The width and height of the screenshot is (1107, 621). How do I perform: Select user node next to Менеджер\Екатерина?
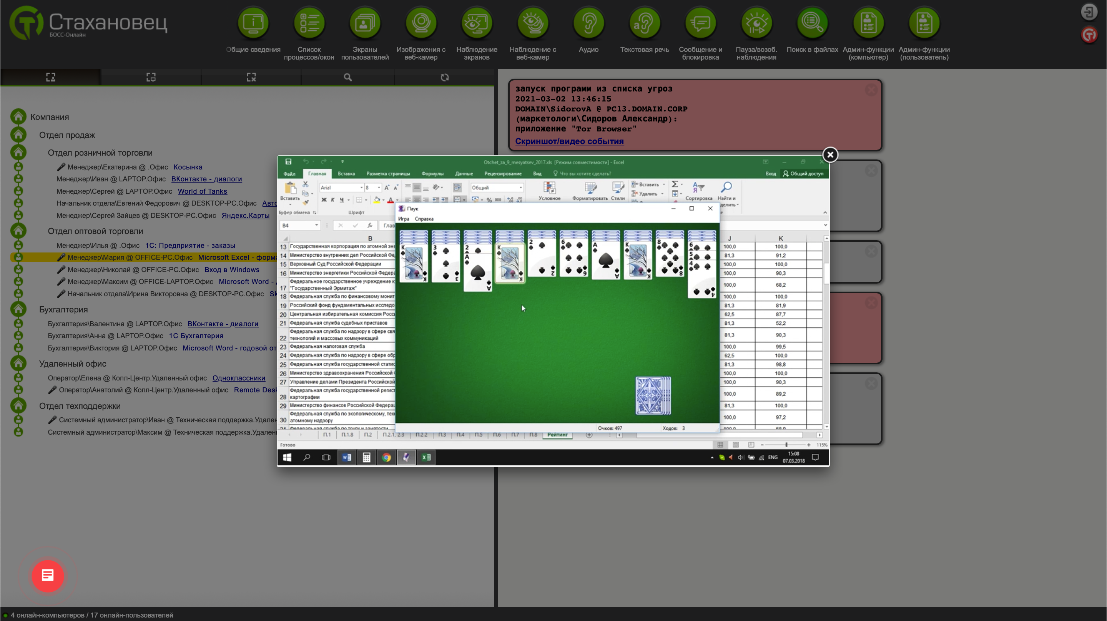coord(18,167)
